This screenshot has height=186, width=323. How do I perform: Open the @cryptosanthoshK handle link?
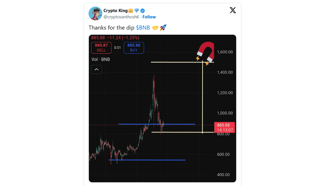coord(121,17)
